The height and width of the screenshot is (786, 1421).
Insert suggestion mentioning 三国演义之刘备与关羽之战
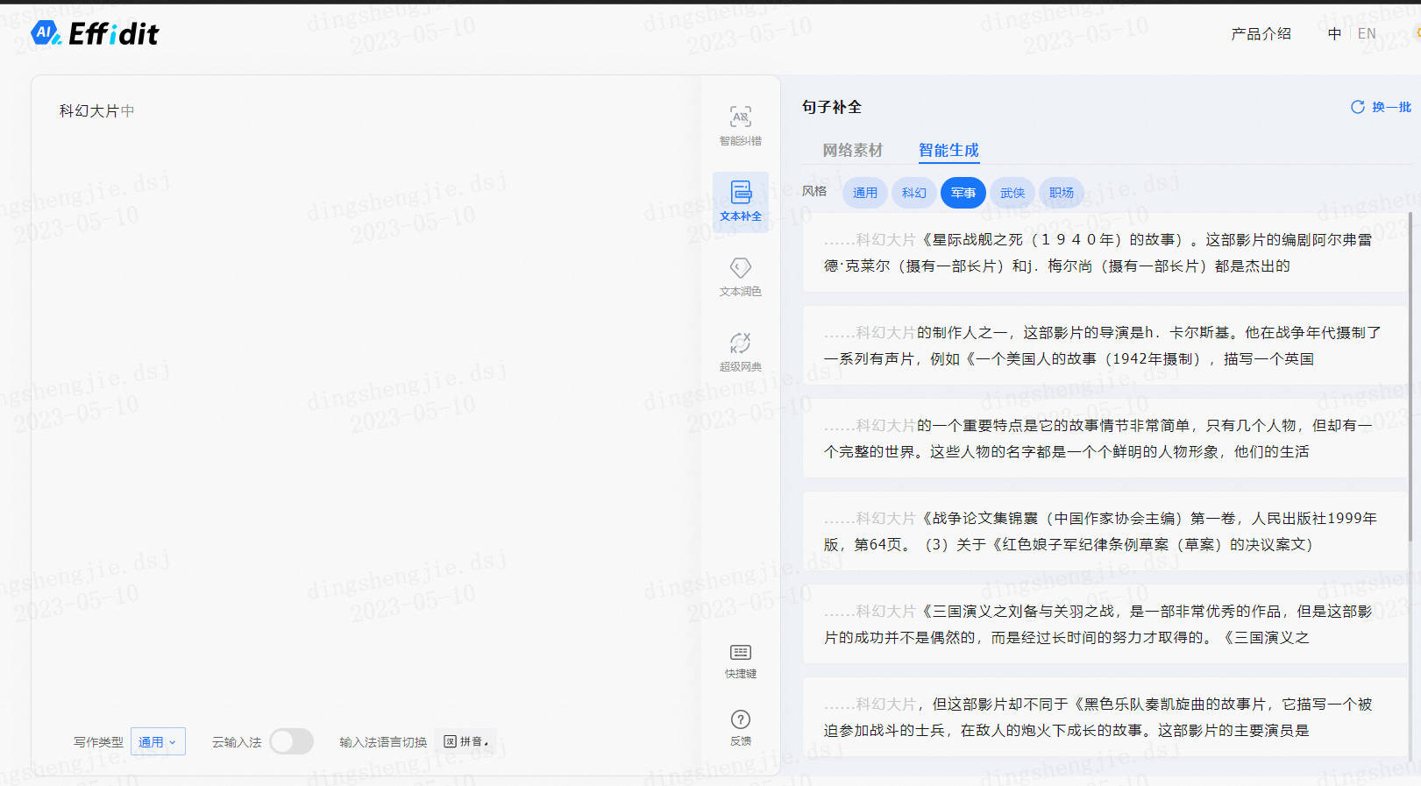point(1105,624)
